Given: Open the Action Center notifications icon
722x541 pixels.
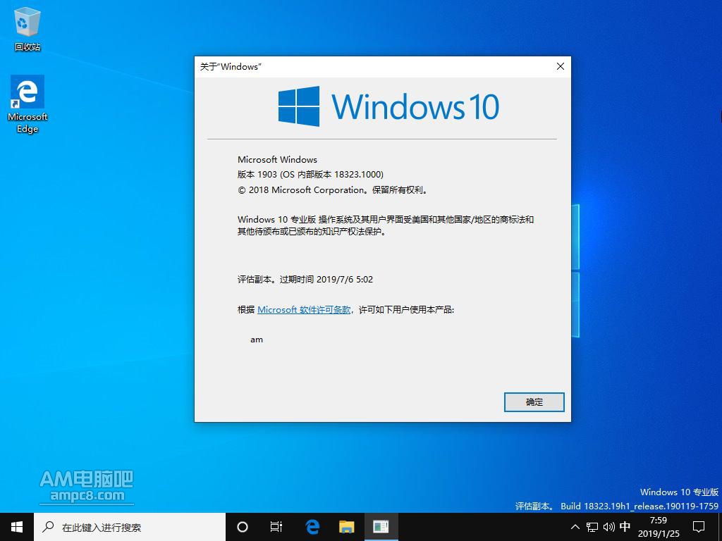Looking at the screenshot, I should 699,527.
